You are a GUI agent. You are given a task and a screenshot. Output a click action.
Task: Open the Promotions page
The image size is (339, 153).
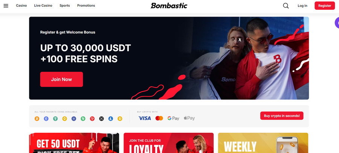(86, 6)
